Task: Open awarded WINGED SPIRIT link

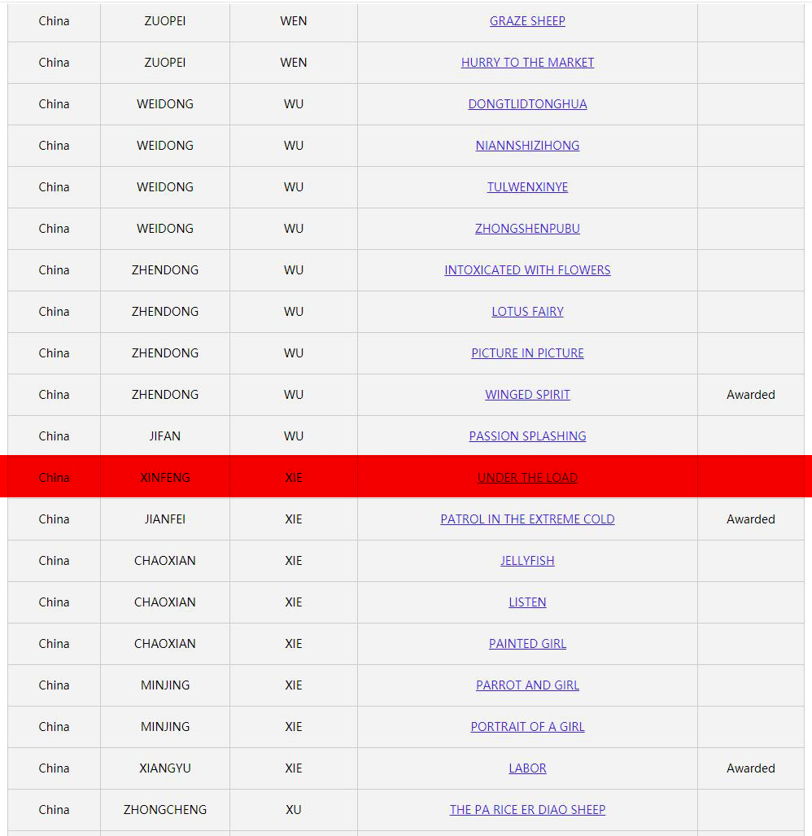Action: 527,396
